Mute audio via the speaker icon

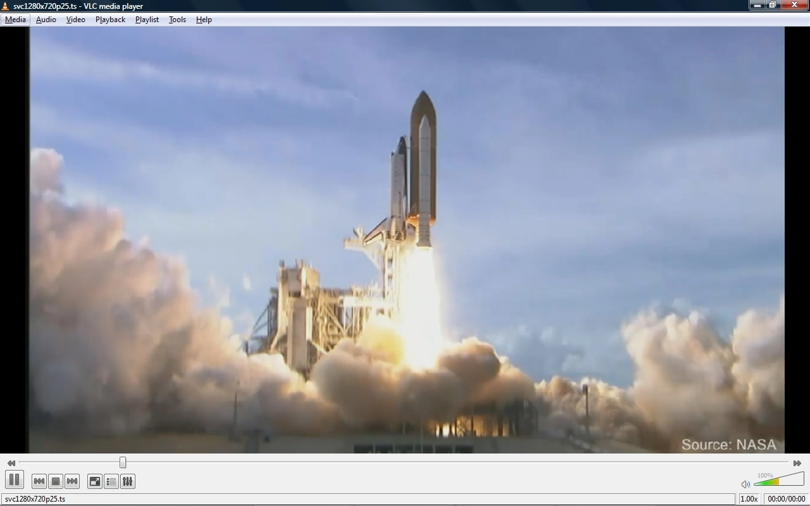(745, 484)
